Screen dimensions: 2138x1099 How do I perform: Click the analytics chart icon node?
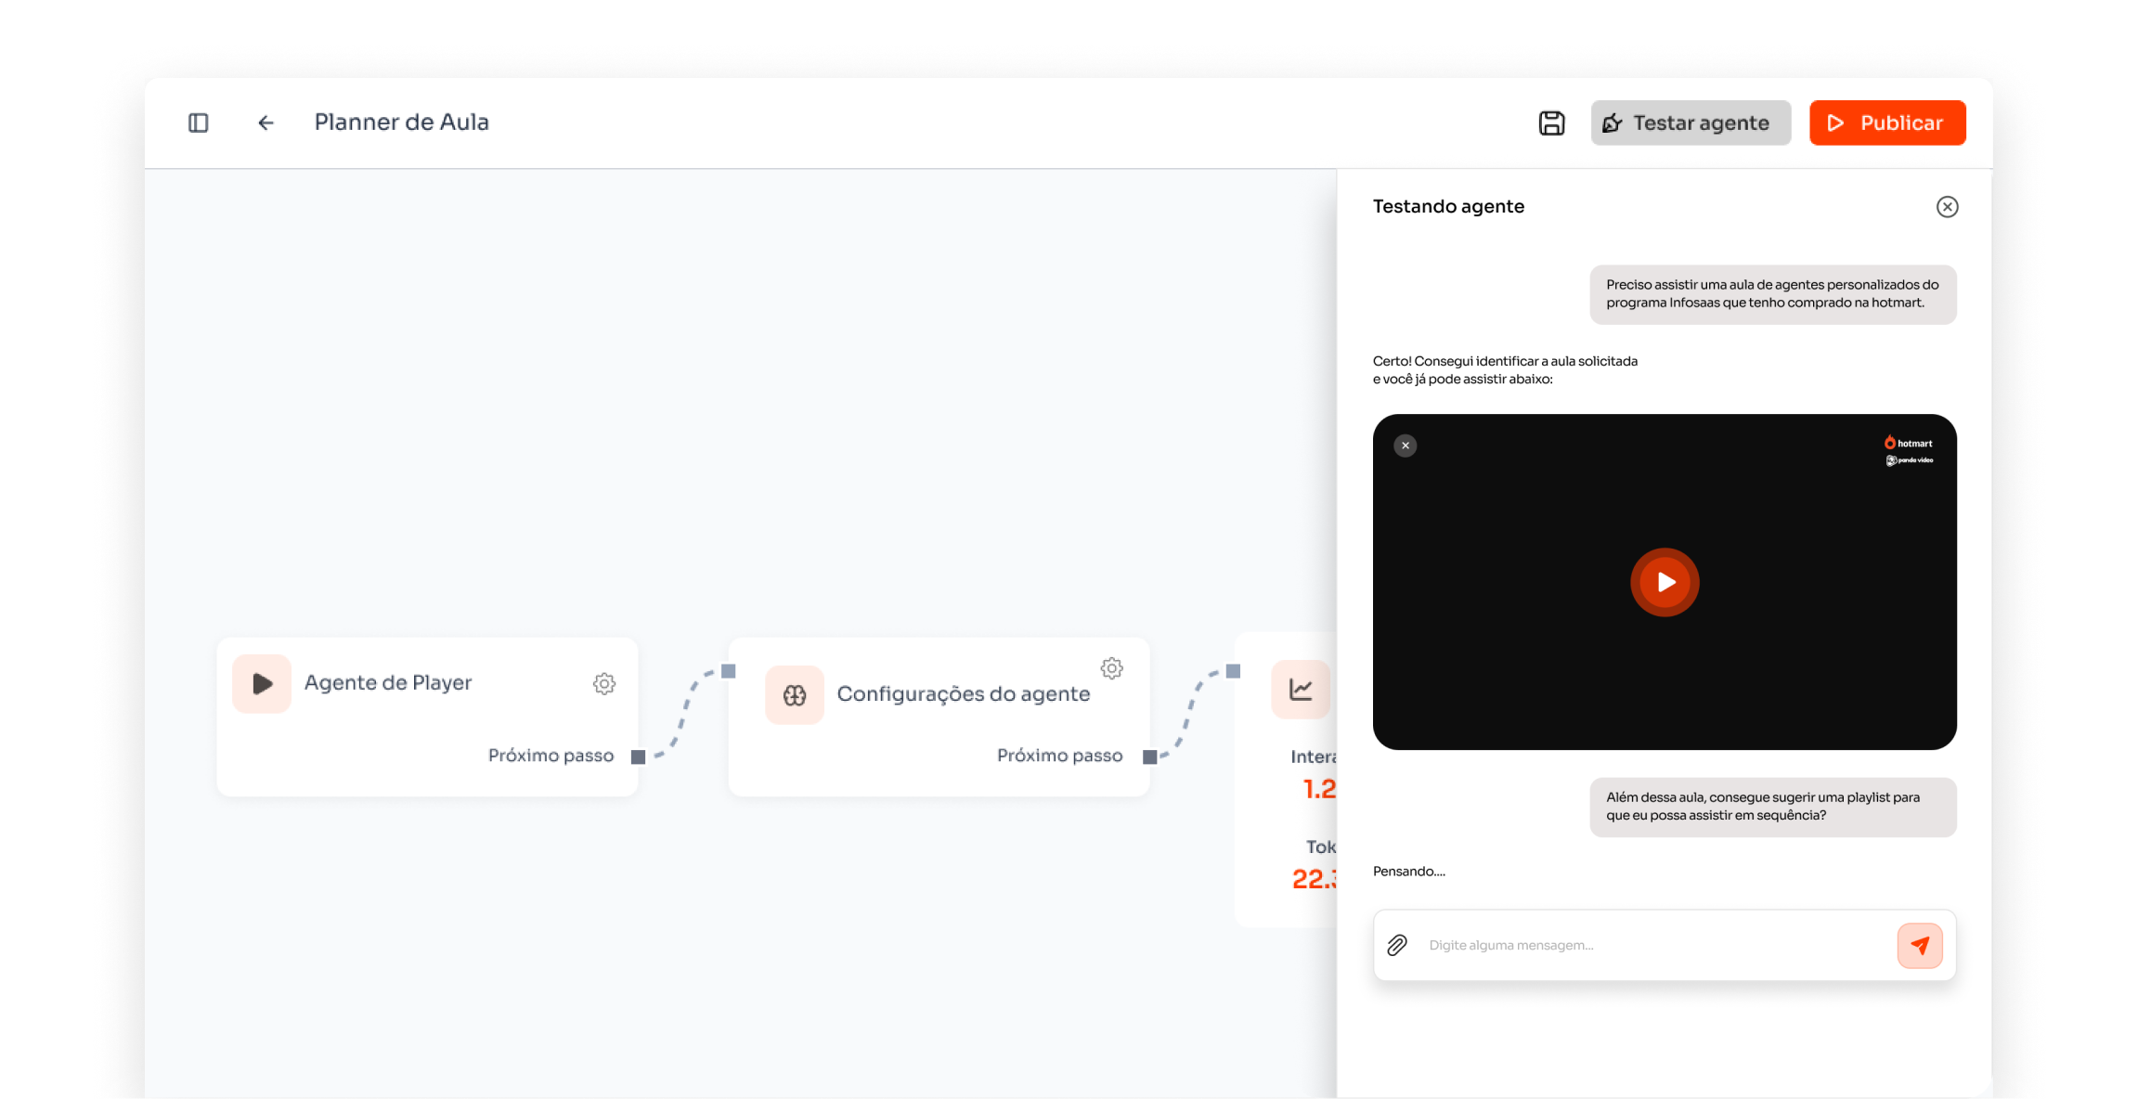click(x=1301, y=689)
